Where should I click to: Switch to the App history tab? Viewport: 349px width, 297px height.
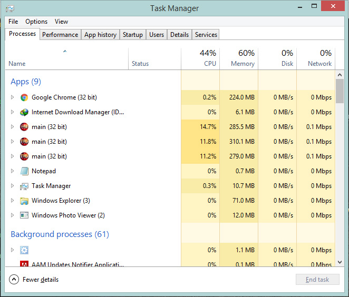click(x=100, y=35)
